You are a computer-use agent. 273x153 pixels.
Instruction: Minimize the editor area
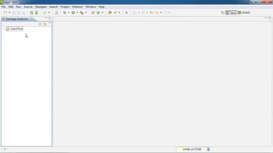(x=266, y=18)
